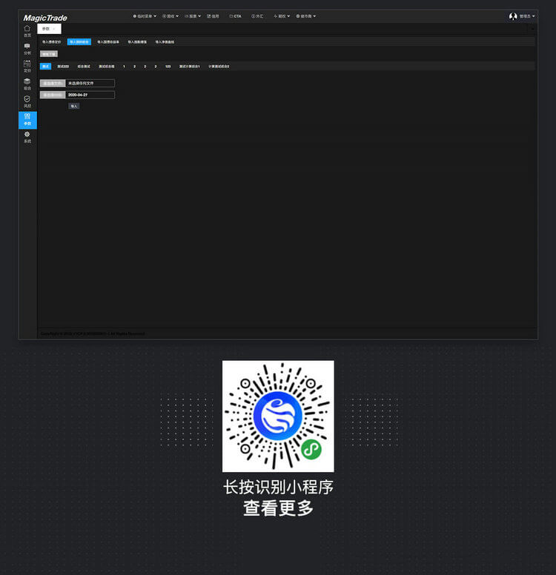Viewport: 556px width, 575px height.
Task: Select the fourth portfolio tab after 组合测试
Action: [107, 67]
